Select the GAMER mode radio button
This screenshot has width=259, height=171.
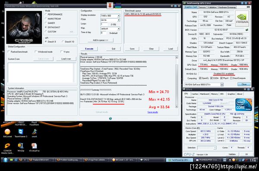[46, 23]
